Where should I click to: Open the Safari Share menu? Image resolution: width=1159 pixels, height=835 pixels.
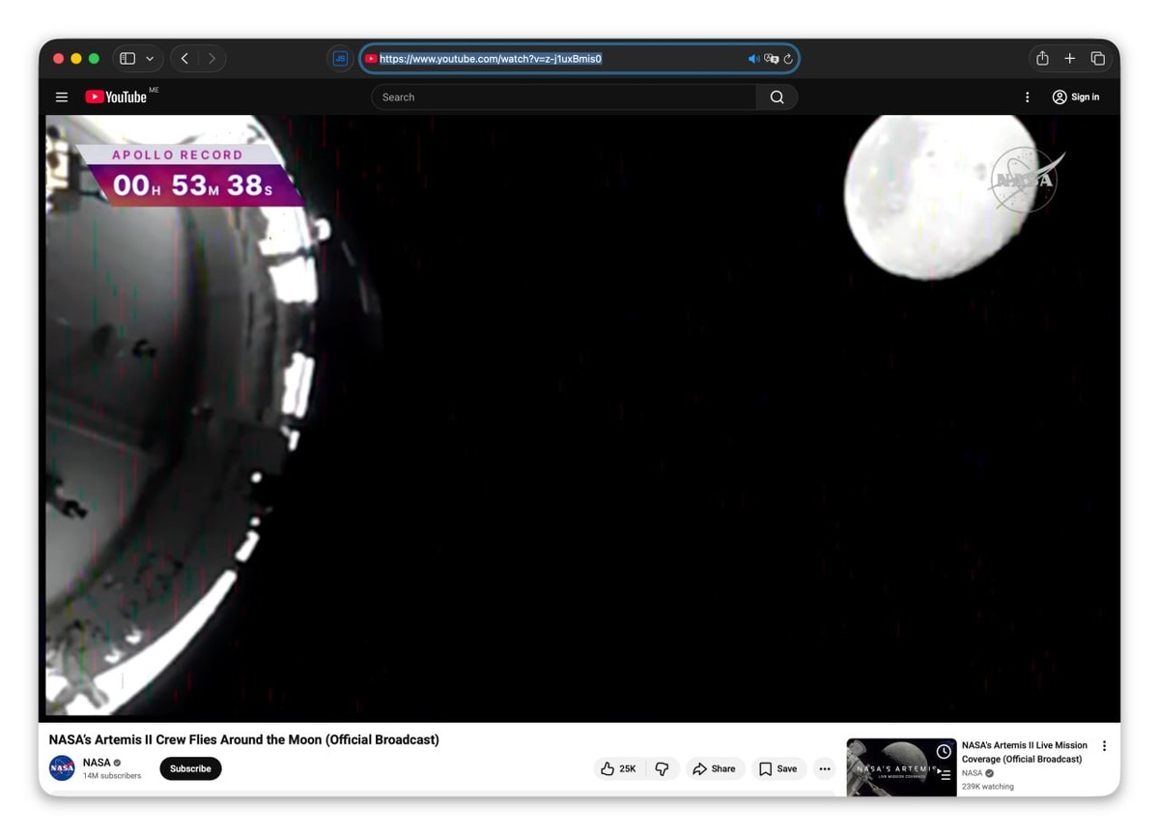(x=1042, y=58)
